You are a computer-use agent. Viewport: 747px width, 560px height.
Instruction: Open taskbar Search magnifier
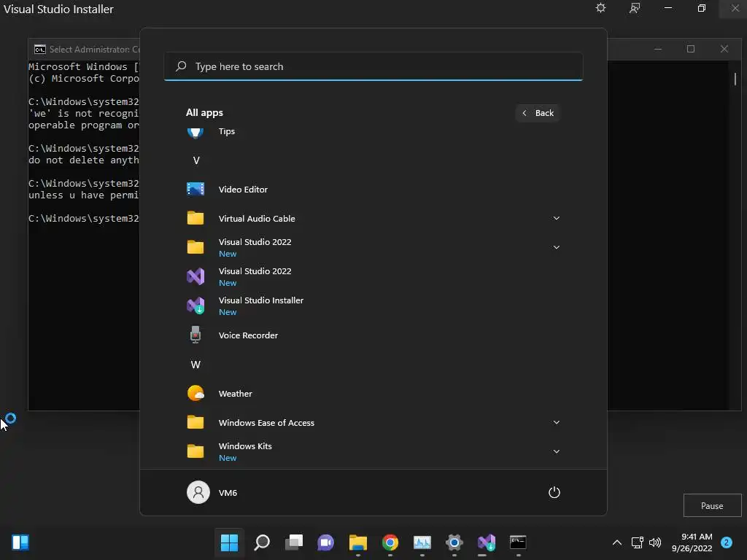pos(262,542)
